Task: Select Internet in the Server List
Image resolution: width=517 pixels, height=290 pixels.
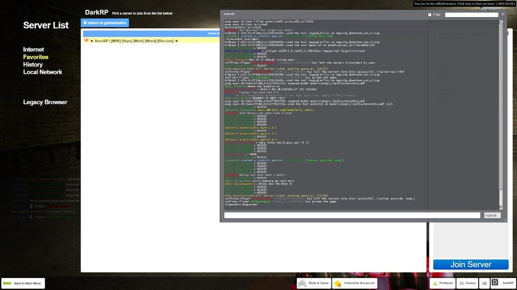Action: [x=34, y=50]
